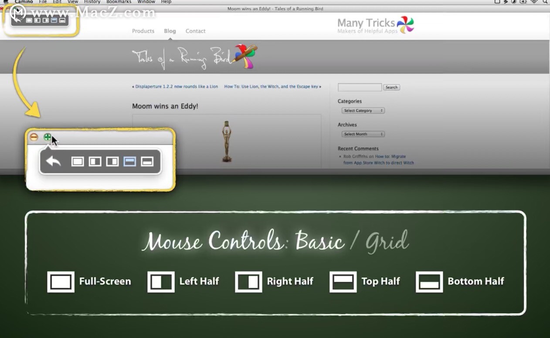Viewport: 550px width, 338px height.
Task: Click the Bottom Half legend icon
Action: pyautogui.click(x=429, y=282)
